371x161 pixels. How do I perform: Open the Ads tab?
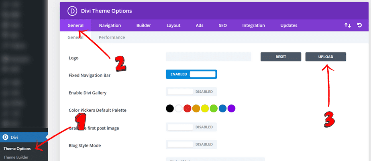pos(200,25)
